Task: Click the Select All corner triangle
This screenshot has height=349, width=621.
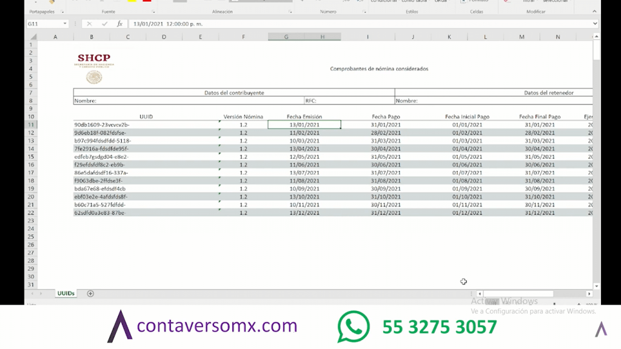Action: coord(33,37)
